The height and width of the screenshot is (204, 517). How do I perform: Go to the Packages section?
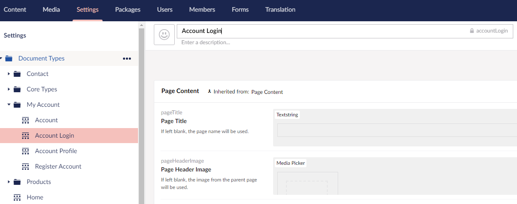click(x=128, y=10)
